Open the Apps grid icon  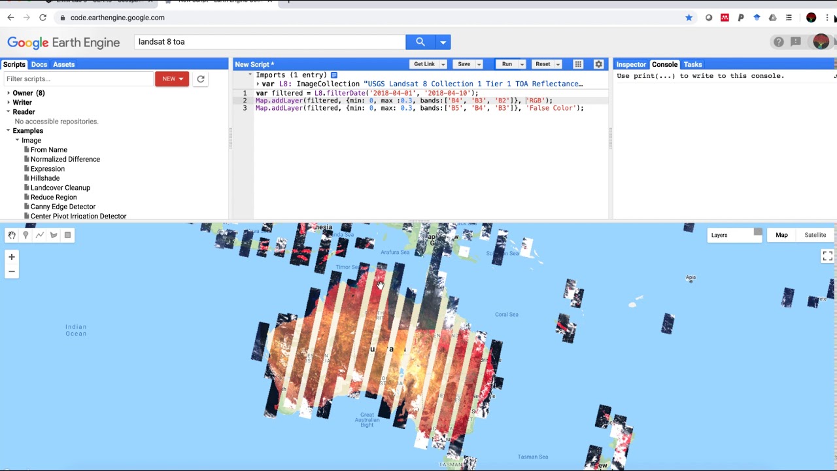[x=578, y=64]
